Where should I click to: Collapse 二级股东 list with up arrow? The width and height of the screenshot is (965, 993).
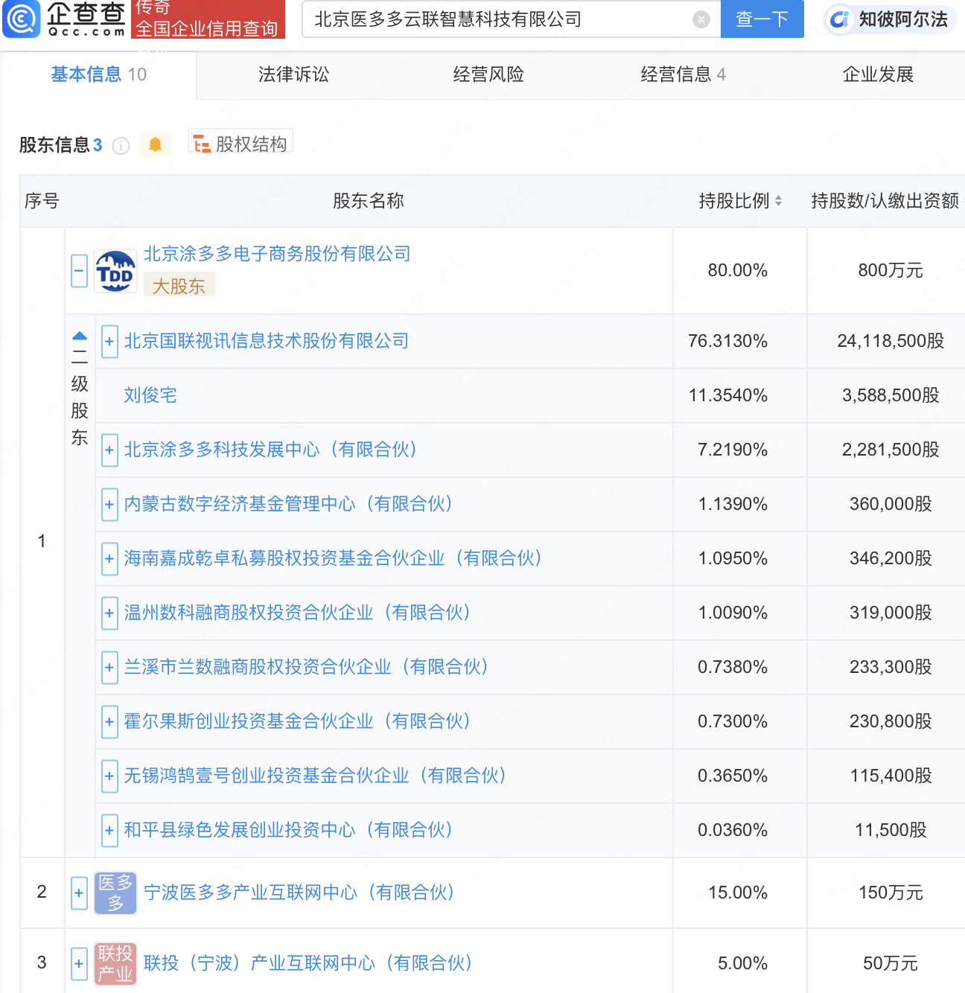pos(80,336)
